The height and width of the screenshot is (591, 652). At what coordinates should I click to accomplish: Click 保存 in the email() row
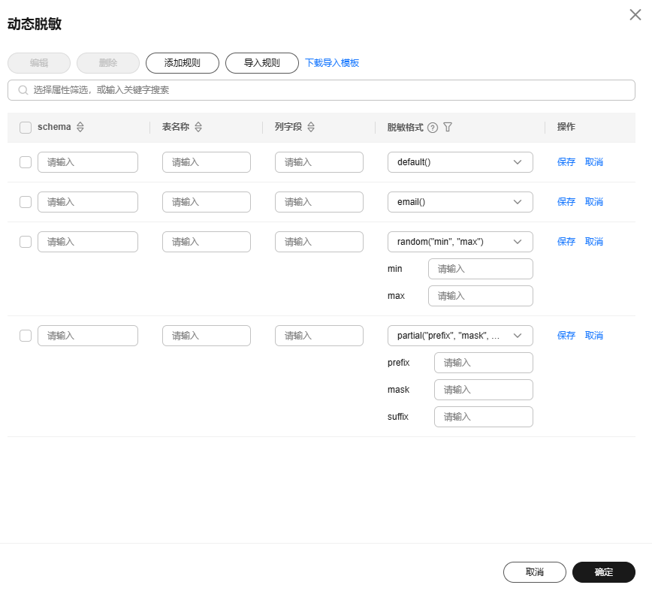pyautogui.click(x=566, y=202)
